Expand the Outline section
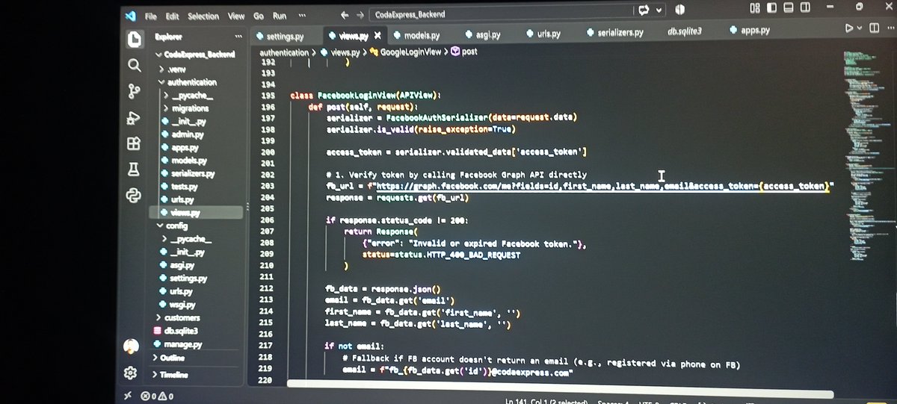This screenshot has height=404, width=897. [x=172, y=358]
